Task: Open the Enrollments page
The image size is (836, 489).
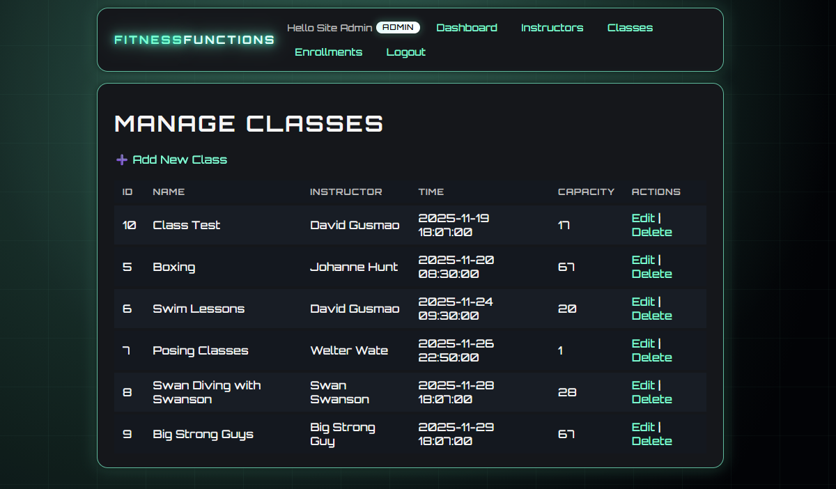Action: 328,52
